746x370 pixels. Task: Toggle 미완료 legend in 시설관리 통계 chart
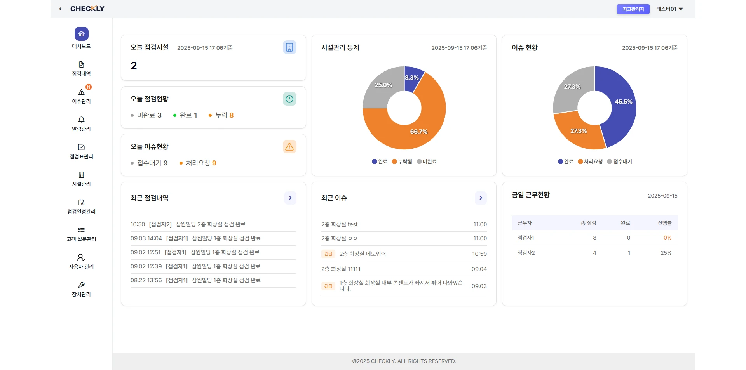(x=427, y=162)
